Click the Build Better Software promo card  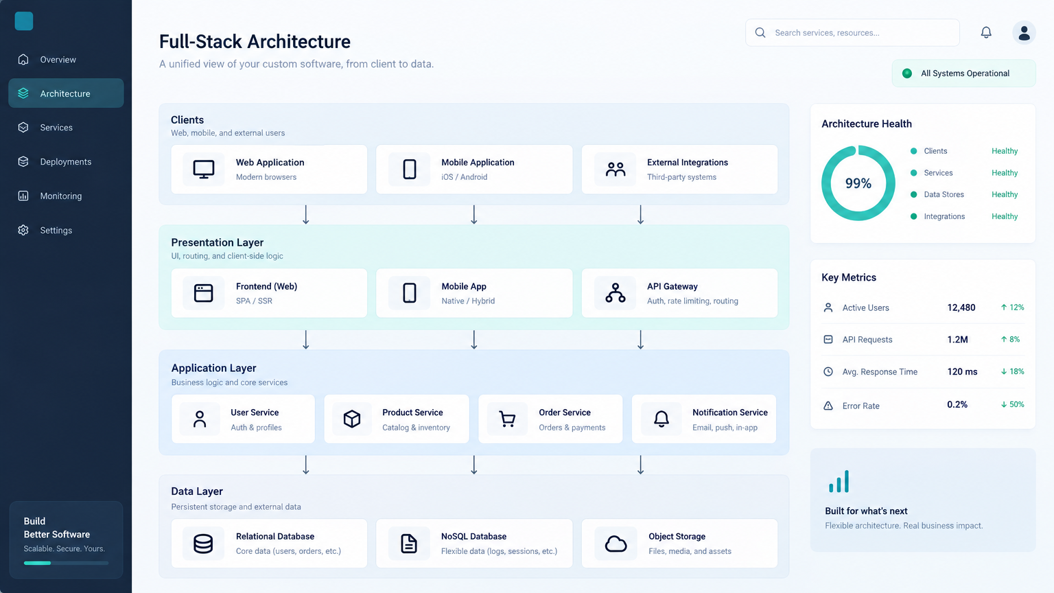[x=66, y=539]
